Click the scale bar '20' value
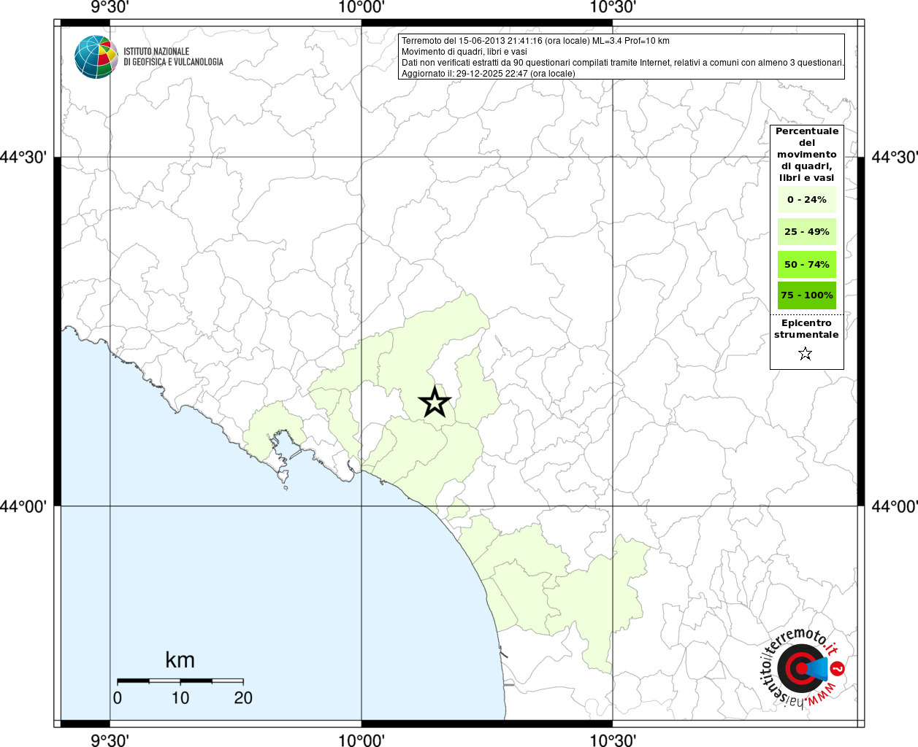Screen dimensions: 918x747 (x=243, y=698)
